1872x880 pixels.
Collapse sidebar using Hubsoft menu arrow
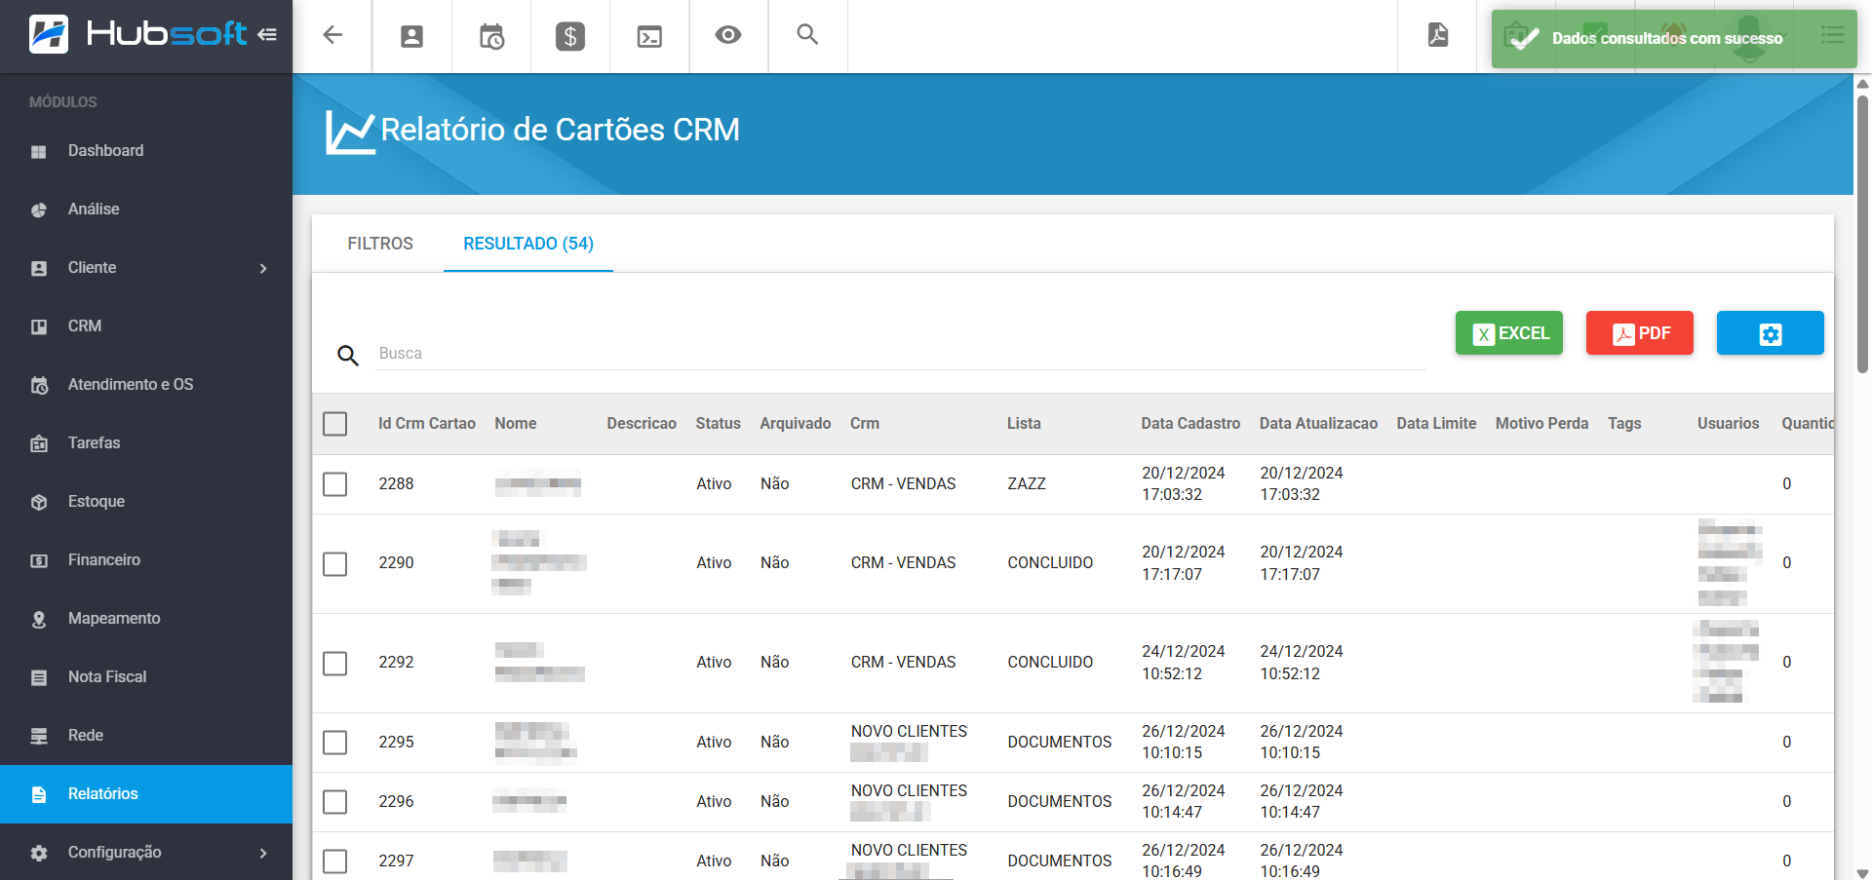click(x=267, y=35)
